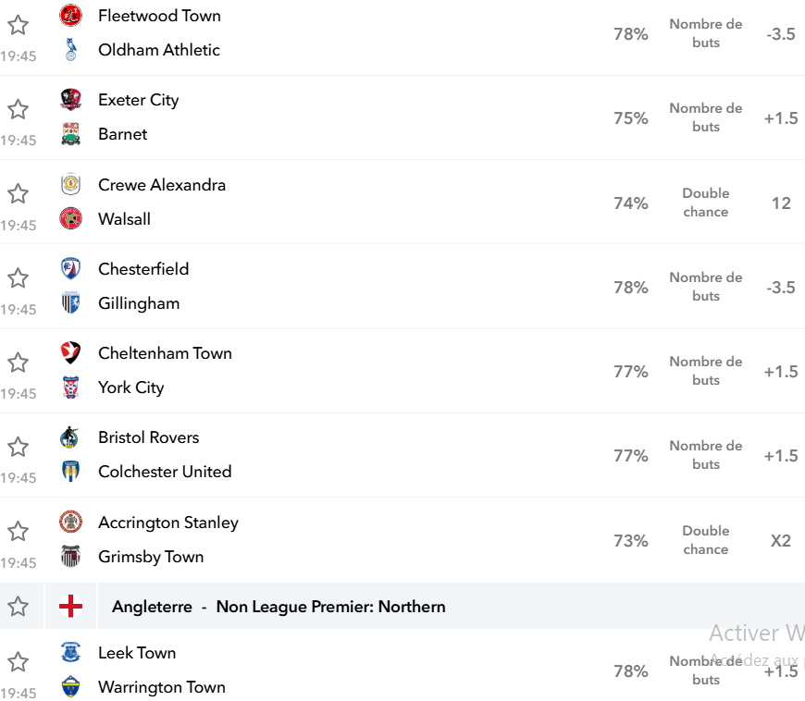This screenshot has height=701, width=805.
Task: Star the Angleterre Non League Premier league
Action: 18,606
